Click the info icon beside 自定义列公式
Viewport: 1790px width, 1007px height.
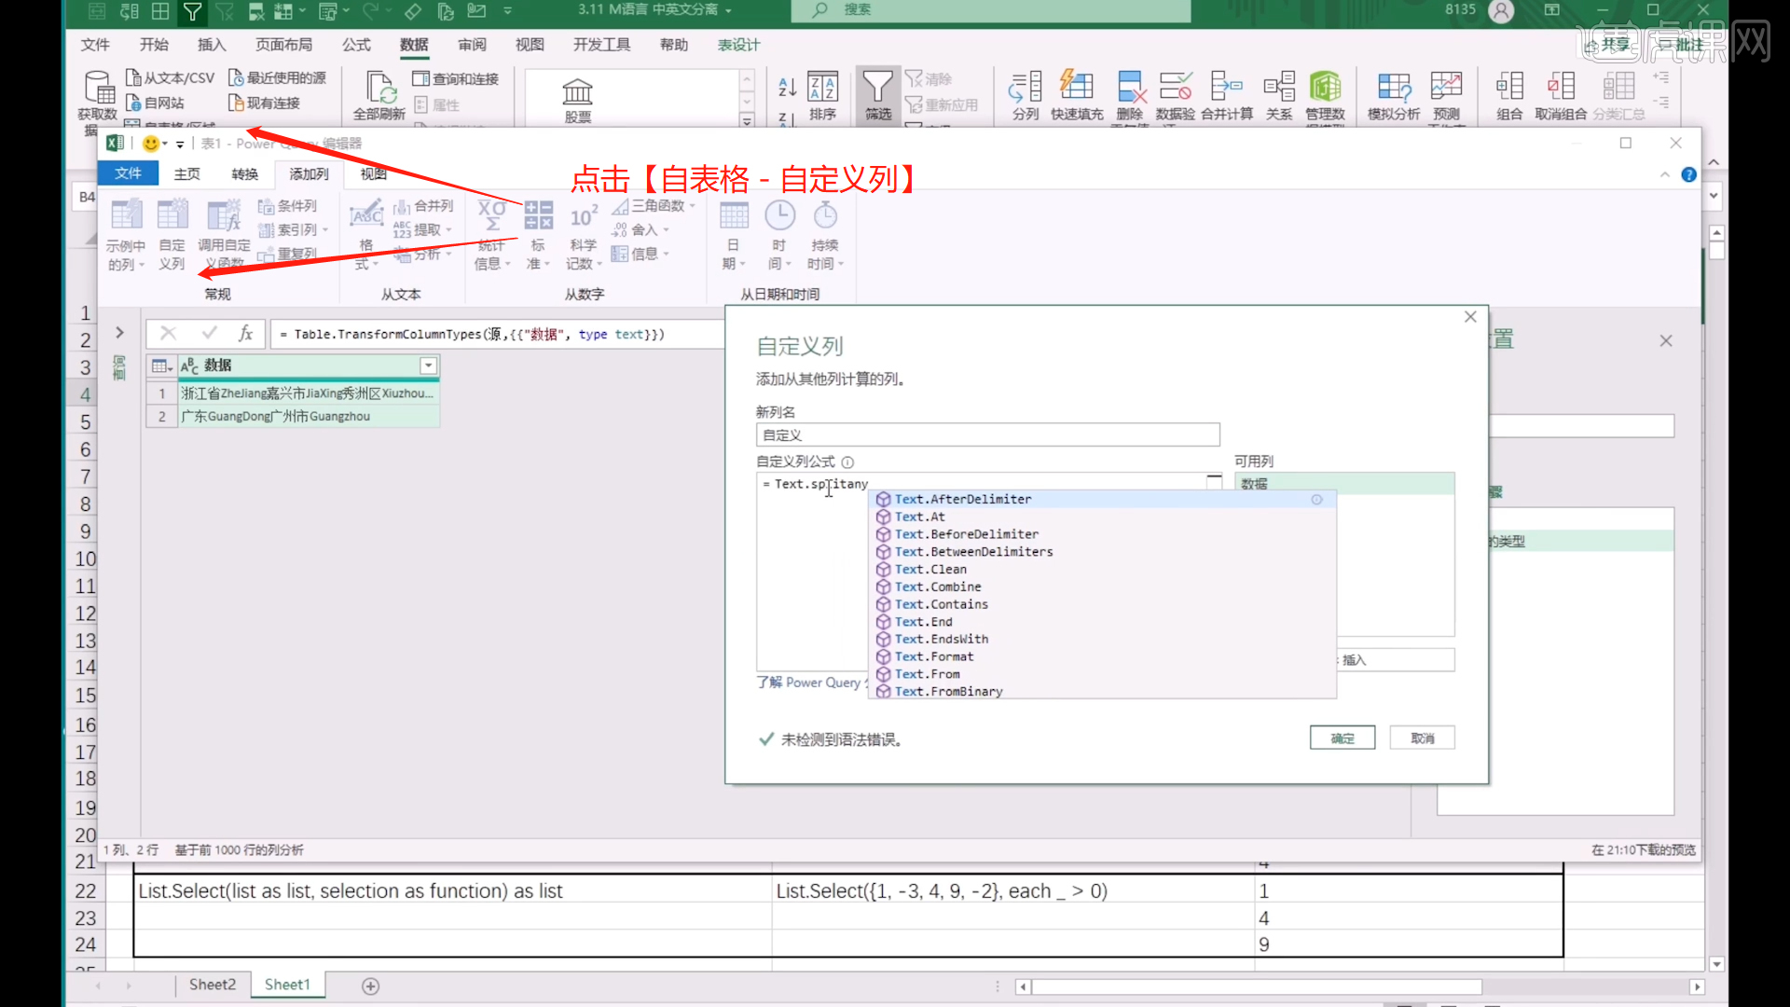pos(847,462)
